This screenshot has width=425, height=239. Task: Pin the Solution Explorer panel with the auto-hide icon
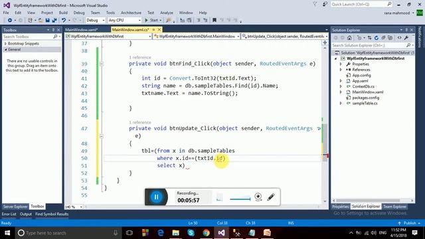(406, 30)
